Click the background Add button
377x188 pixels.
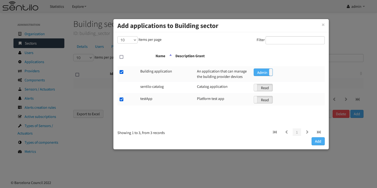click(357, 114)
